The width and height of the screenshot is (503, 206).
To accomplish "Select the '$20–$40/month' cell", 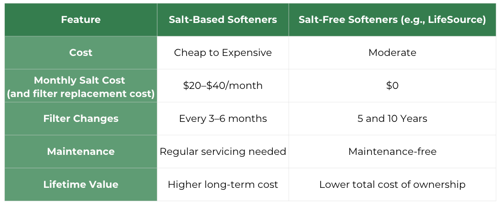I will (x=223, y=86).
